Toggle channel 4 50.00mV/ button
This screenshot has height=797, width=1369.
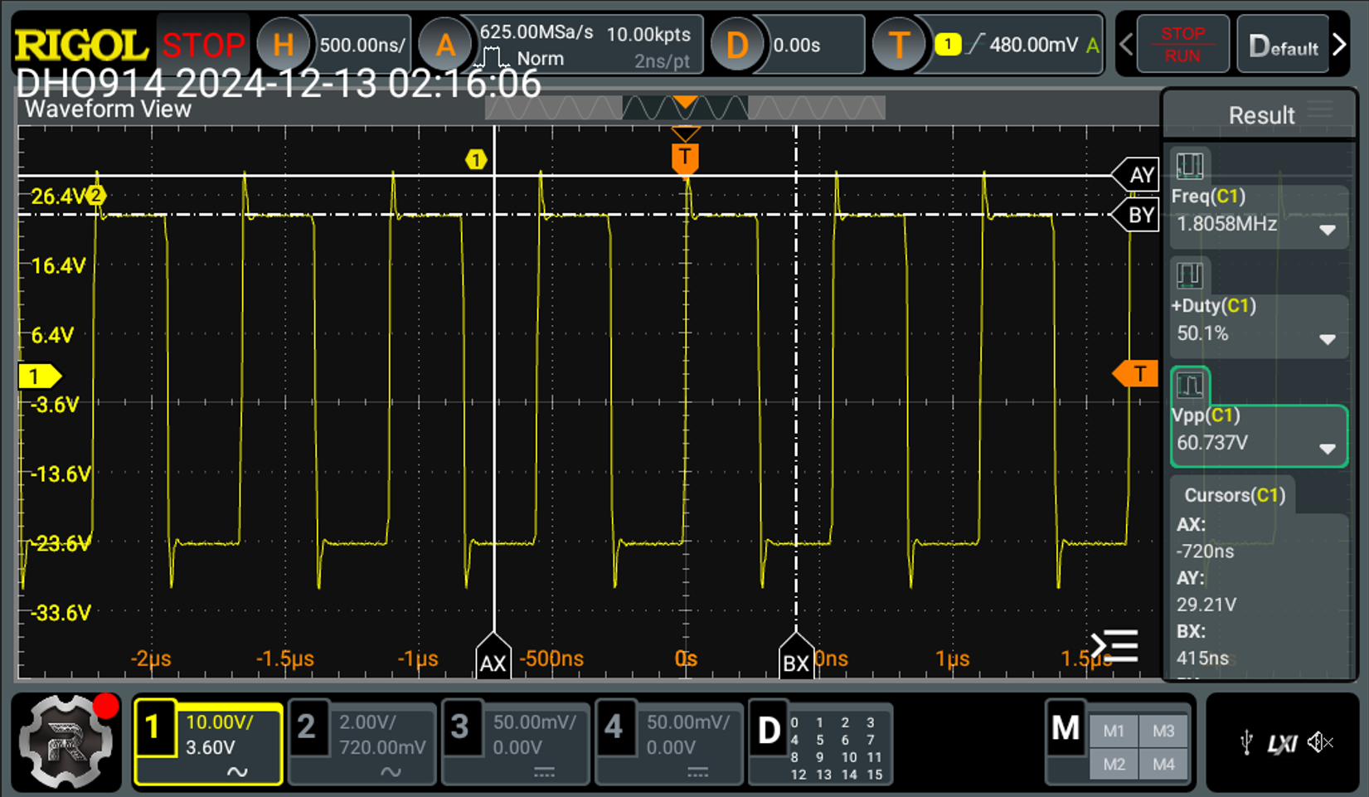tap(669, 742)
